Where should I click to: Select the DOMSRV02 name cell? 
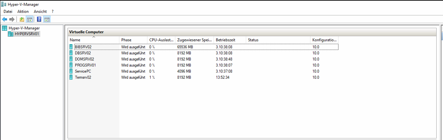click(x=84, y=59)
